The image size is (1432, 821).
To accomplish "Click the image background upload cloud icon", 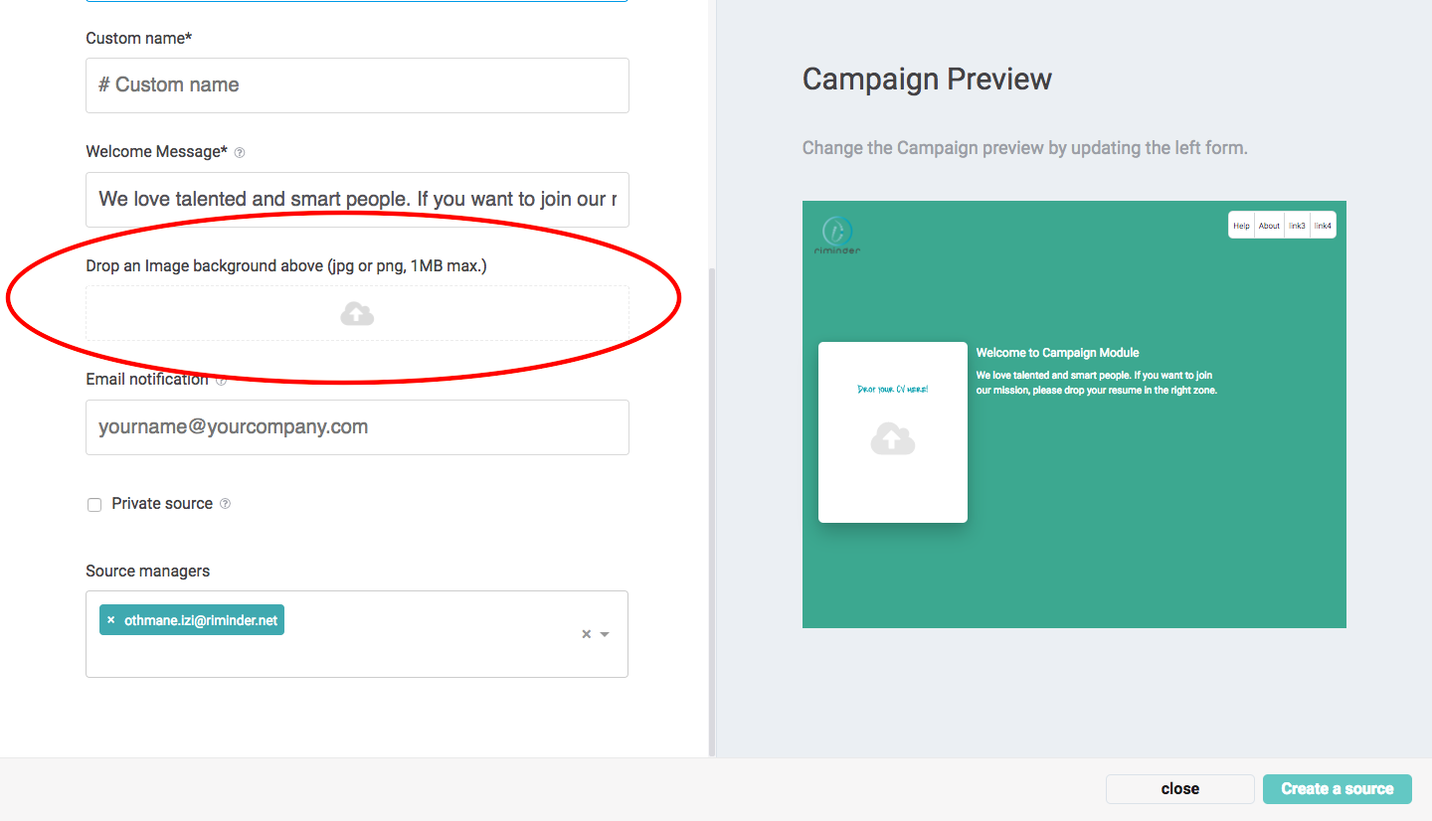I will (x=357, y=315).
